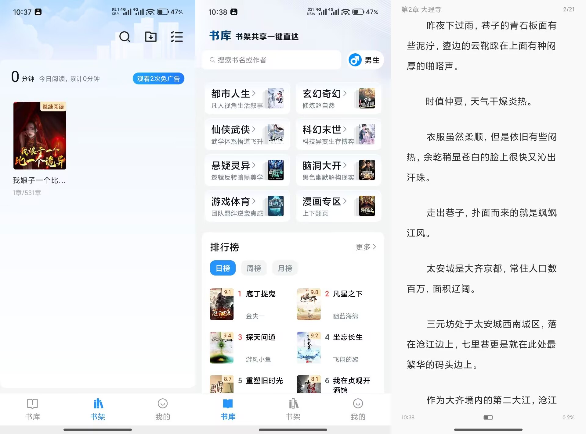The height and width of the screenshot is (434, 586).
Task: Open the 漫画专区 category thumbnail icon
Action: coord(366,206)
